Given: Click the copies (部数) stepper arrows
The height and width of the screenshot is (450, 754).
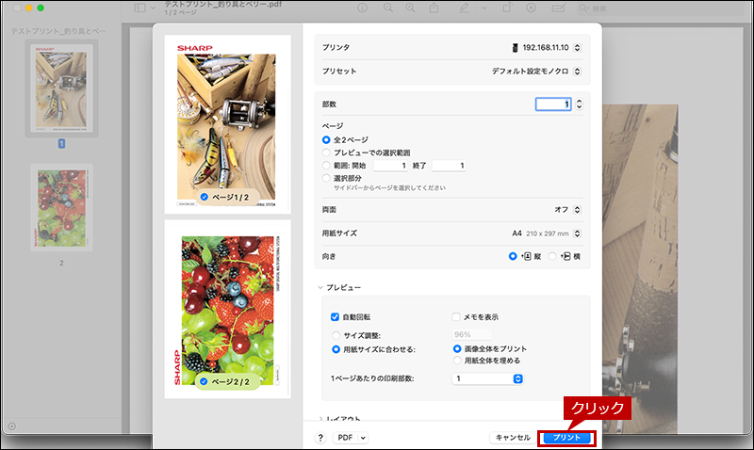Looking at the screenshot, I should coord(579,104).
